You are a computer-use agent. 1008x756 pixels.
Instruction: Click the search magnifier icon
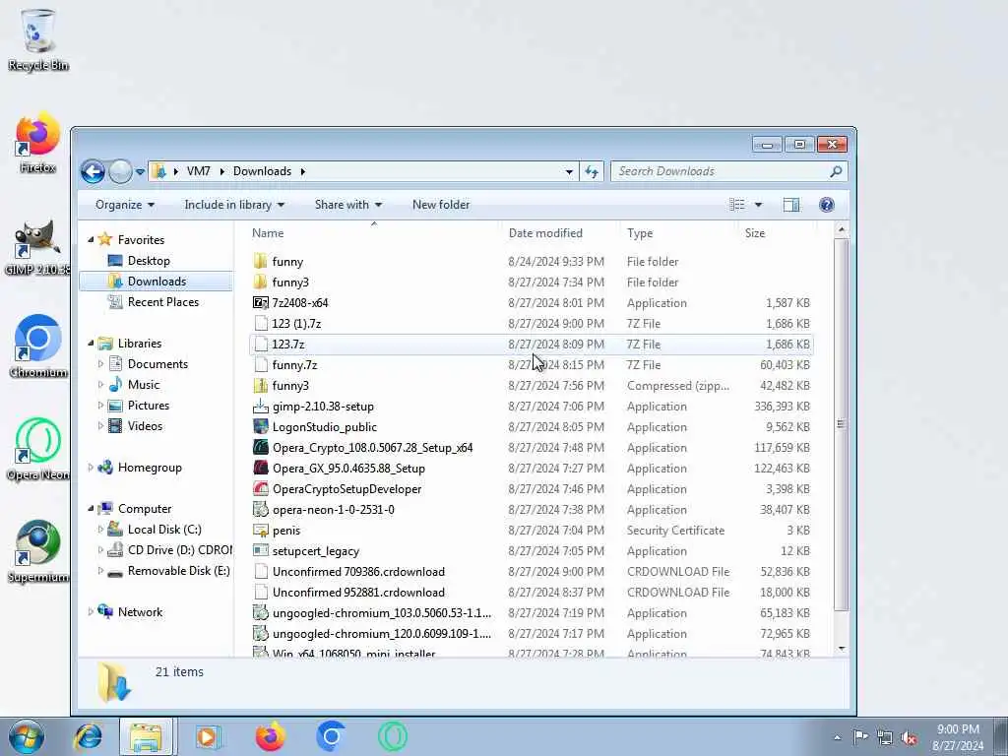[835, 171]
